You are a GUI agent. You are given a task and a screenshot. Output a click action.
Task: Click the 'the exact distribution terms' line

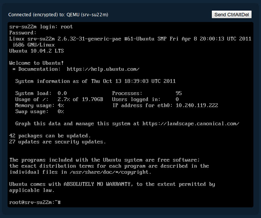109,166
